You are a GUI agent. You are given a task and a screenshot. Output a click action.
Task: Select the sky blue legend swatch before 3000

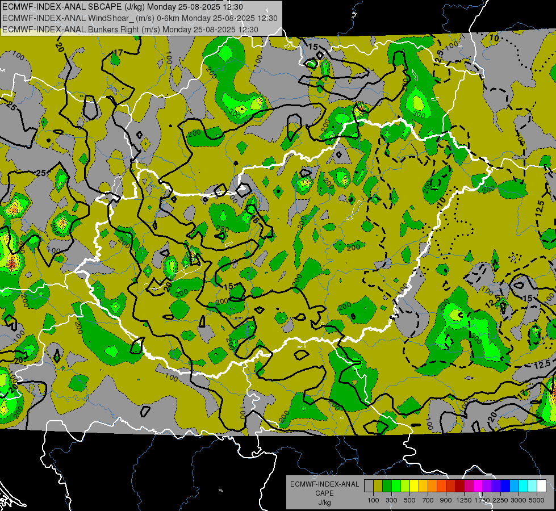point(515,486)
